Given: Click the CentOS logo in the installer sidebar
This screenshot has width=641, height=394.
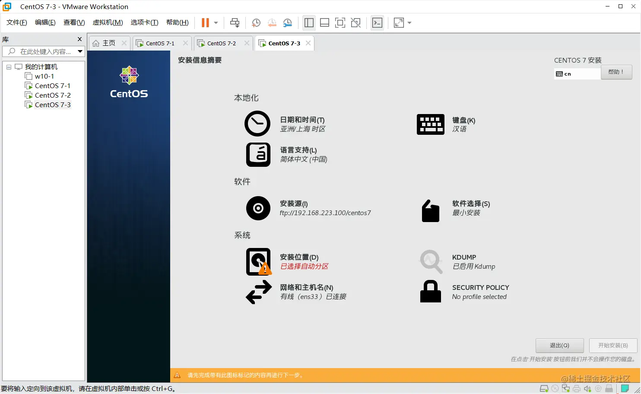Looking at the screenshot, I should click(129, 82).
